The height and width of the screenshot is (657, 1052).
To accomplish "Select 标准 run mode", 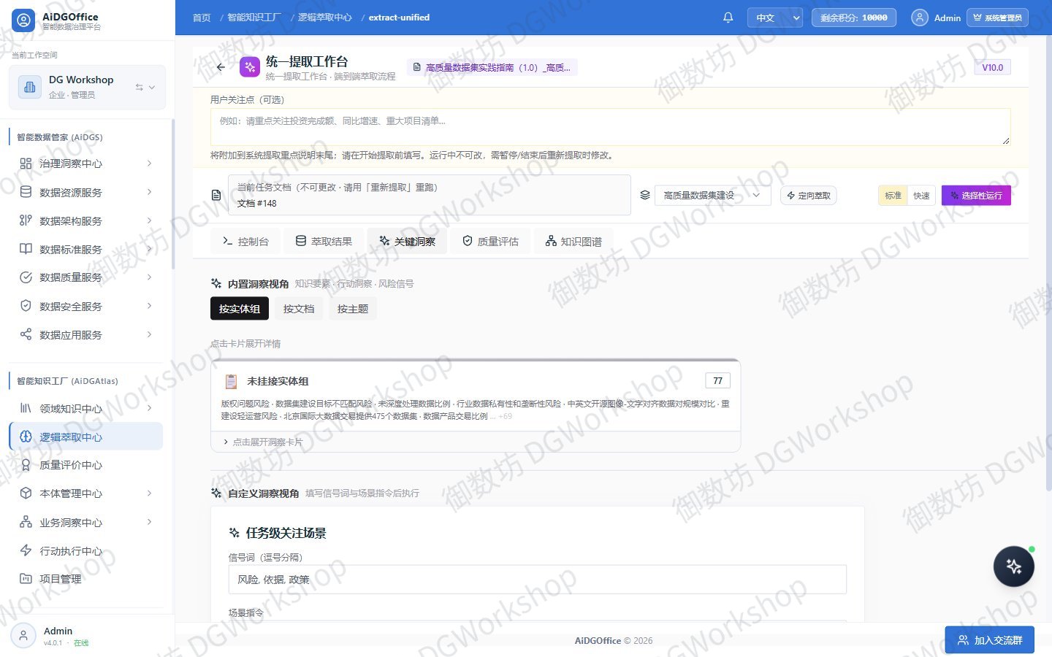I will point(893,196).
